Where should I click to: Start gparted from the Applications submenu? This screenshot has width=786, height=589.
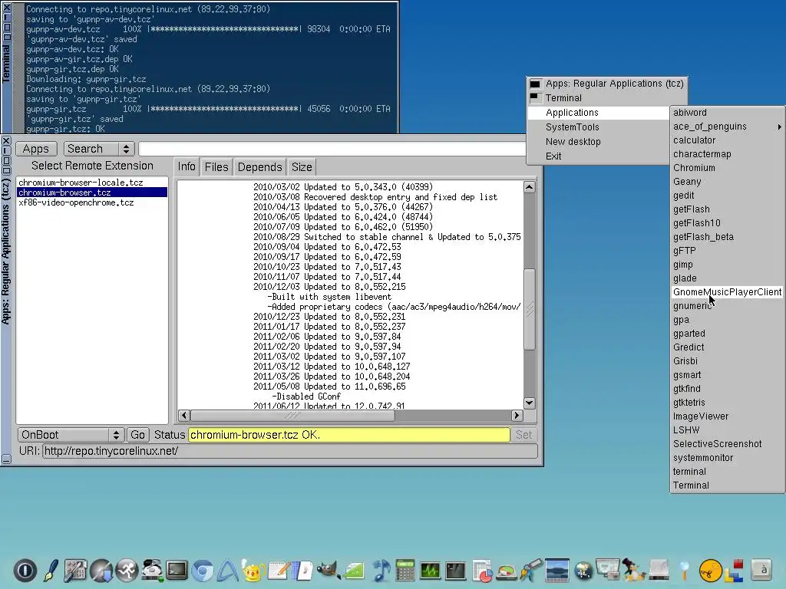pyautogui.click(x=727, y=334)
